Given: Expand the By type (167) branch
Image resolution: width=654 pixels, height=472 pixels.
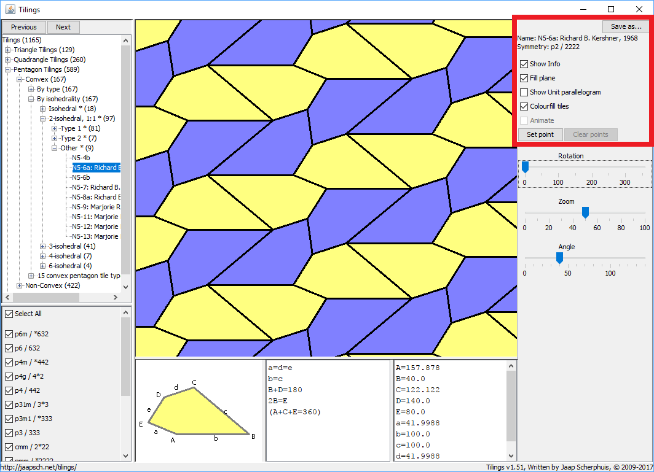Looking at the screenshot, I should pyautogui.click(x=31, y=89).
